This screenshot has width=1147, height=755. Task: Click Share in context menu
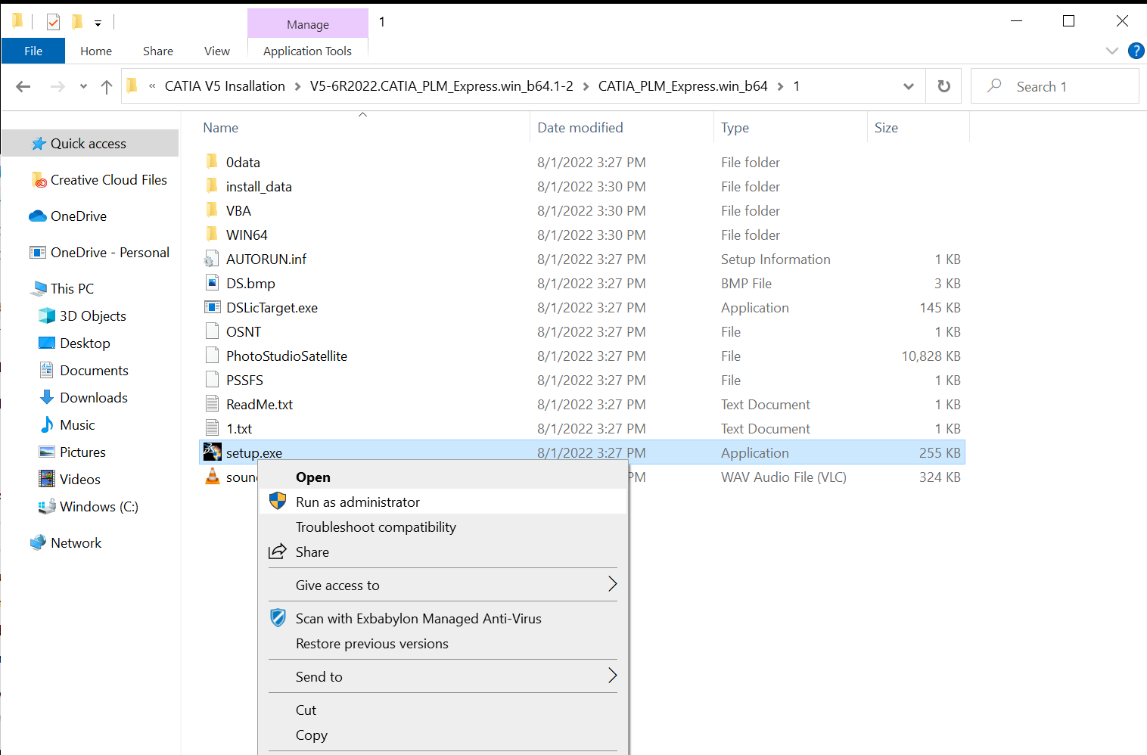click(x=443, y=551)
